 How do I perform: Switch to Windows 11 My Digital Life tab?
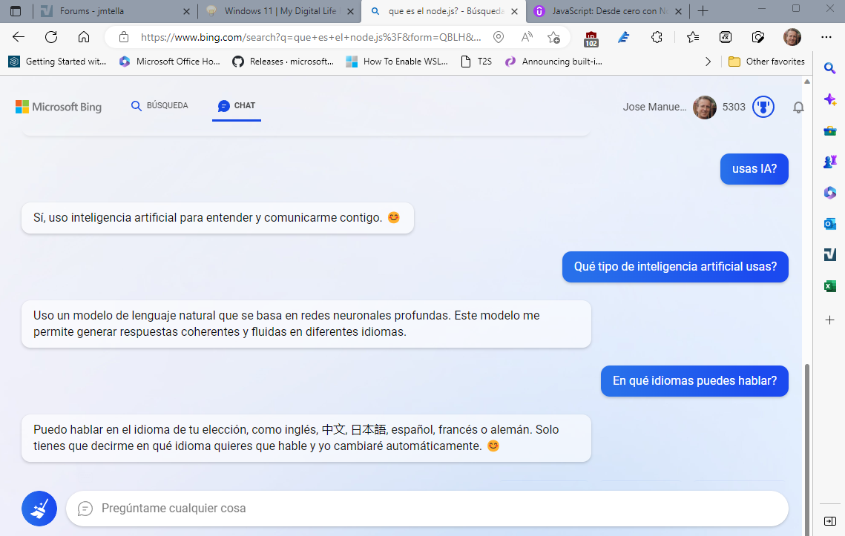click(280, 11)
